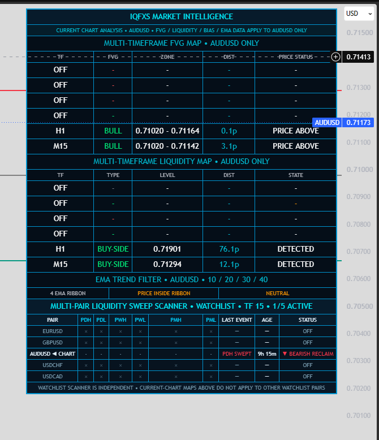Viewport: 379px width, 440px height.
Task: Click the PDH SWEPT last event
Action: (236, 354)
